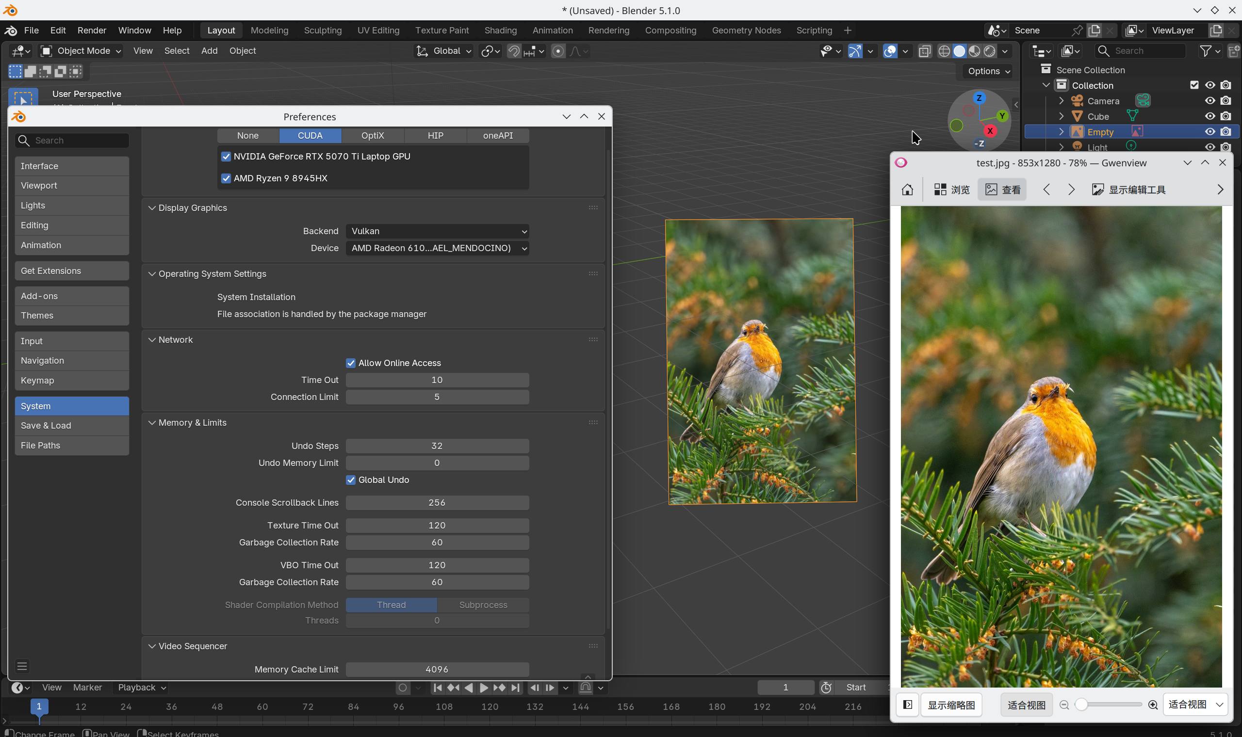
Task: Toggle snapping magnet icon in viewport header
Action: tap(514, 51)
